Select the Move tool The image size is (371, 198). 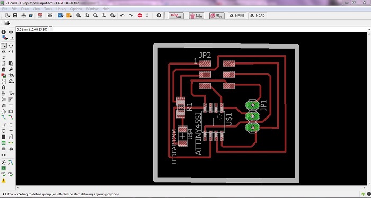[x=11, y=46]
